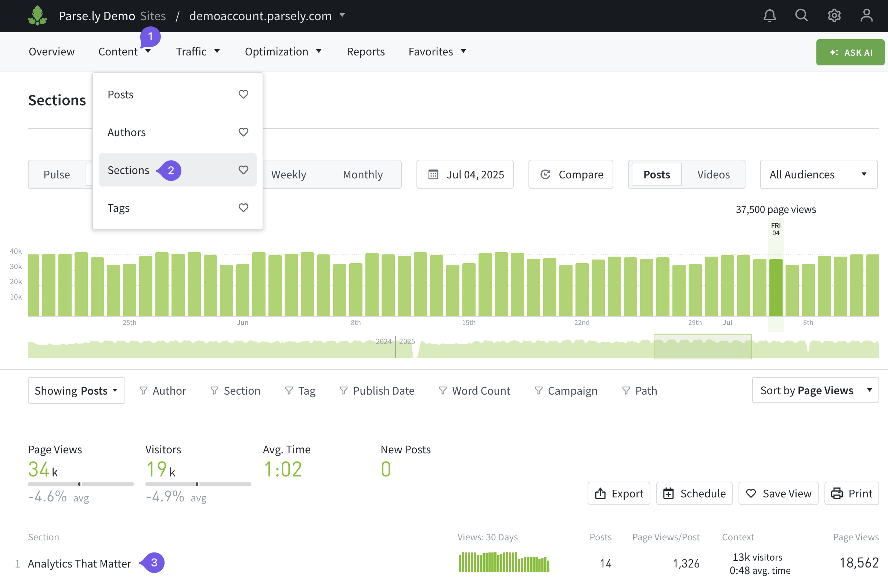Select Sections in the Content menu
This screenshot has height=580, width=888.
pyautogui.click(x=128, y=170)
